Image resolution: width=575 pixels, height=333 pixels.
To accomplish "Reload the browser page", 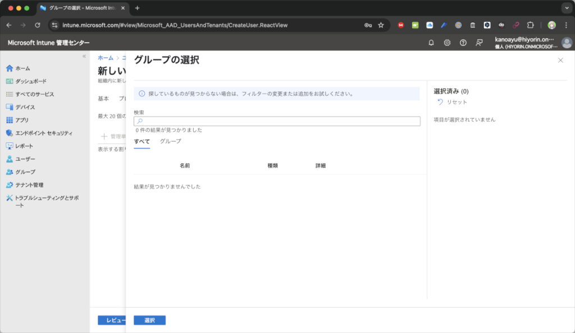I will click(x=38, y=25).
